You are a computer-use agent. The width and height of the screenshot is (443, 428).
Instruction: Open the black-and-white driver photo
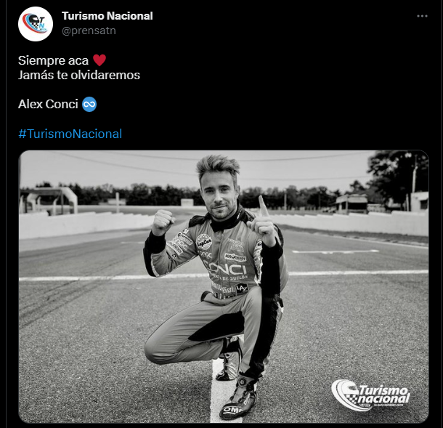(224, 286)
